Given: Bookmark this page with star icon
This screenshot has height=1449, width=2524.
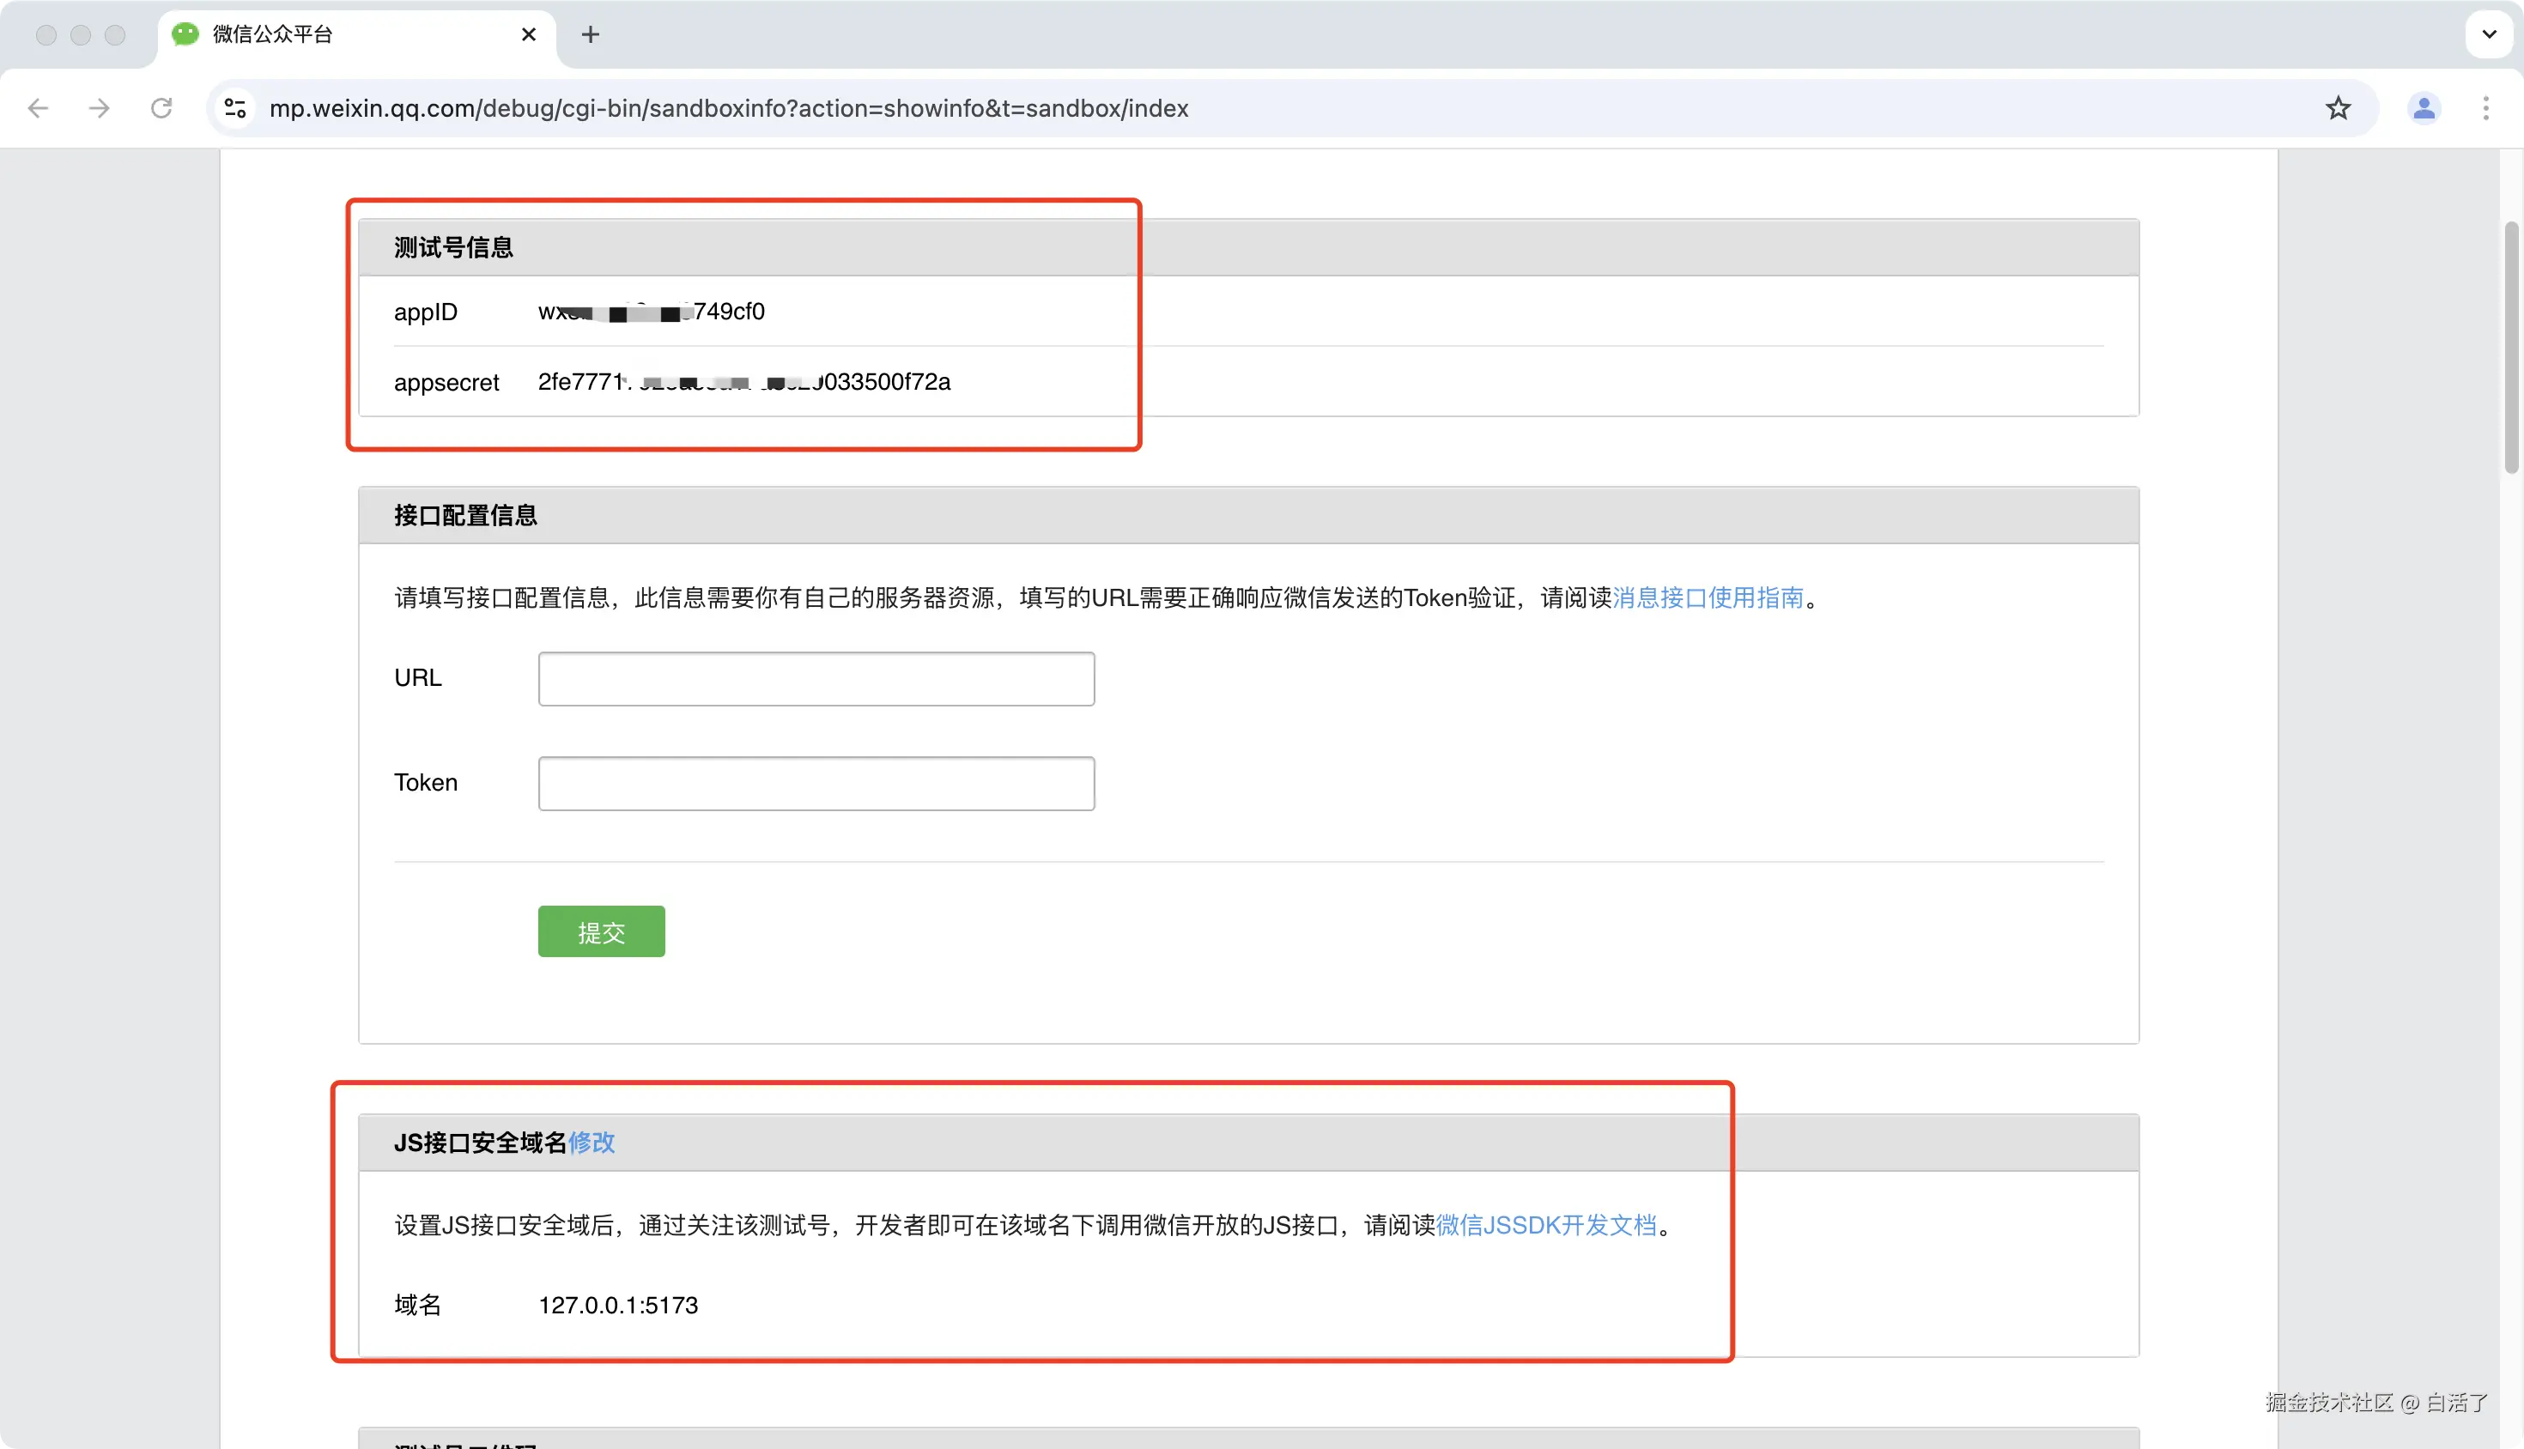Looking at the screenshot, I should tap(2338, 107).
